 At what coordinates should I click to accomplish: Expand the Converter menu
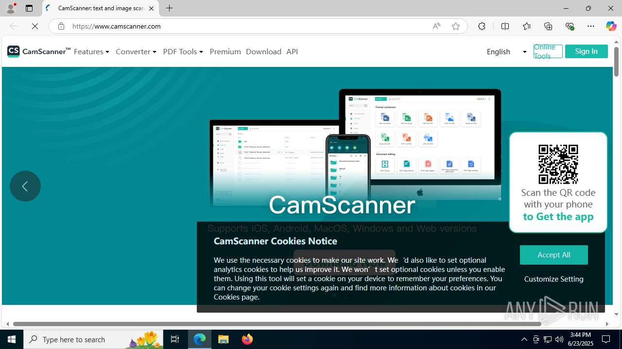[x=136, y=51]
